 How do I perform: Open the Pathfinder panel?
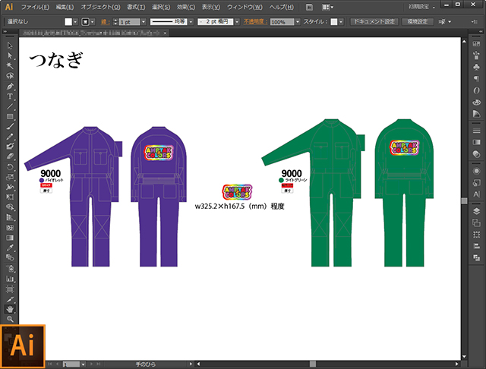476,257
